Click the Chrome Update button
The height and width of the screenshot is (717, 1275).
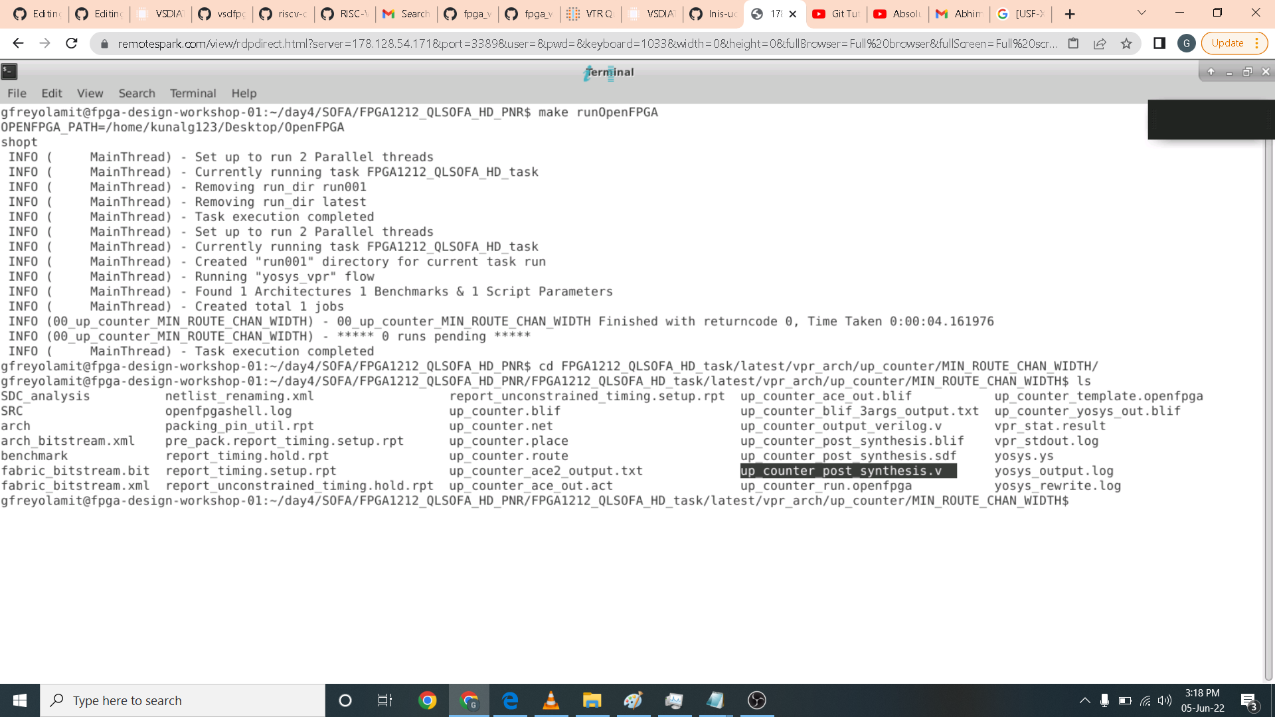click(x=1227, y=44)
